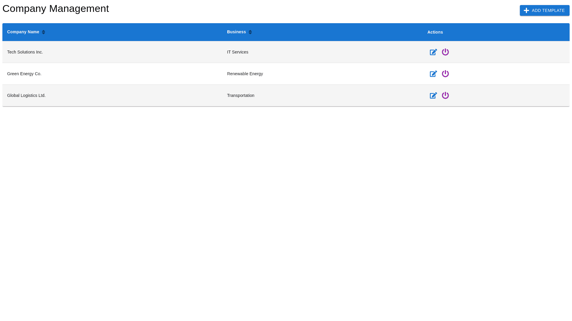Toggle power status for Tech Solutions Inc.
572x321 pixels.
pos(445,52)
